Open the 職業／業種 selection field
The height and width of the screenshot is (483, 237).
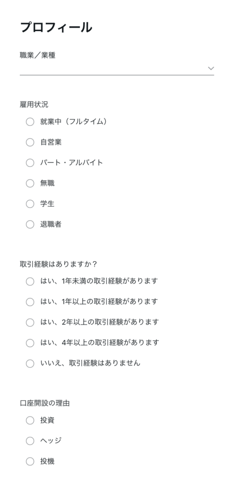tap(117, 68)
